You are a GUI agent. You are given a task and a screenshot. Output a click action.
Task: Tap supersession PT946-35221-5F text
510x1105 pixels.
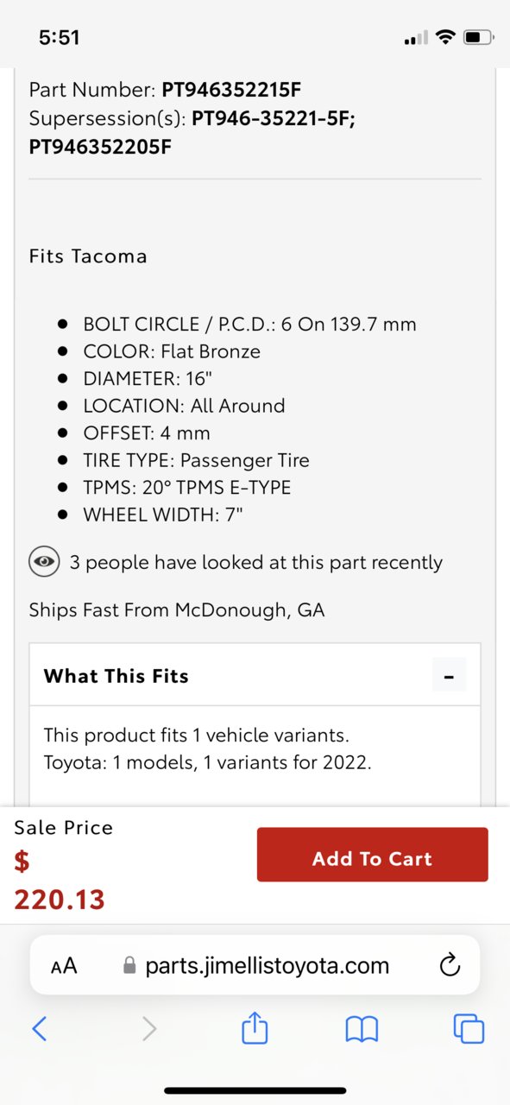coord(272,118)
